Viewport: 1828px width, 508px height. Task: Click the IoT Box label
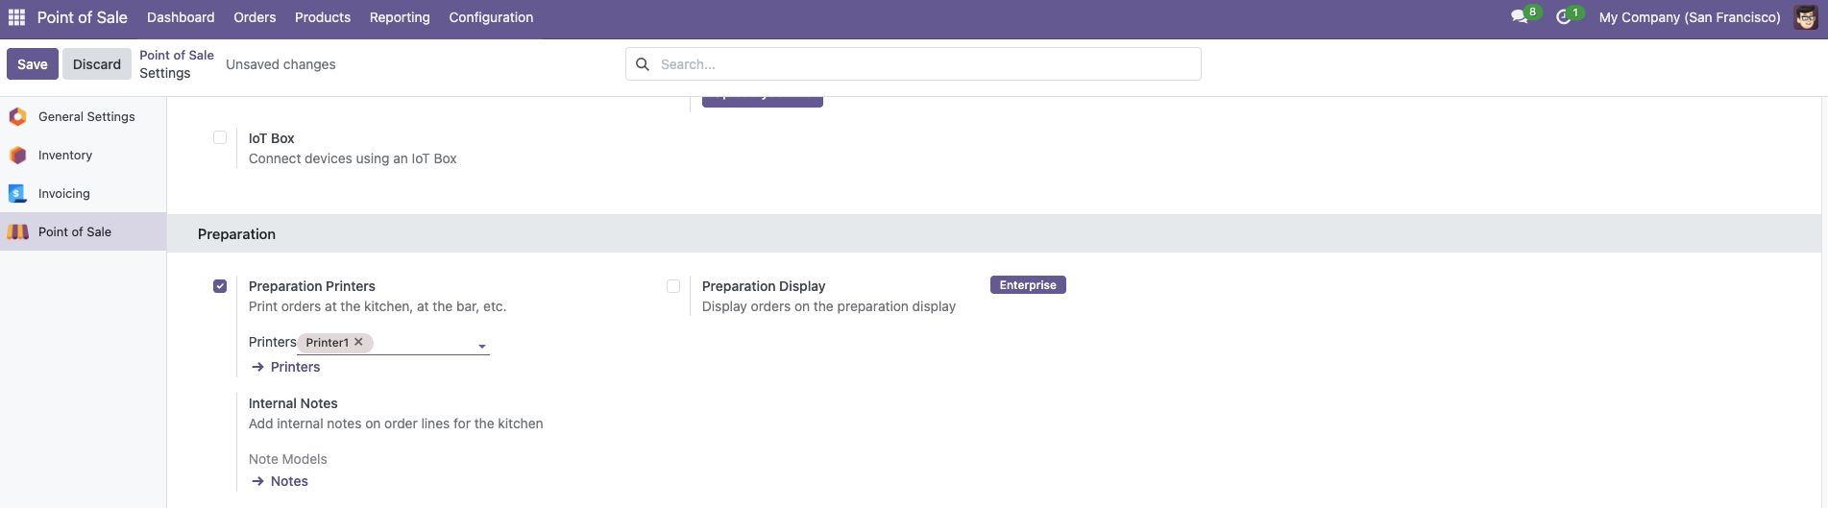[x=272, y=138]
